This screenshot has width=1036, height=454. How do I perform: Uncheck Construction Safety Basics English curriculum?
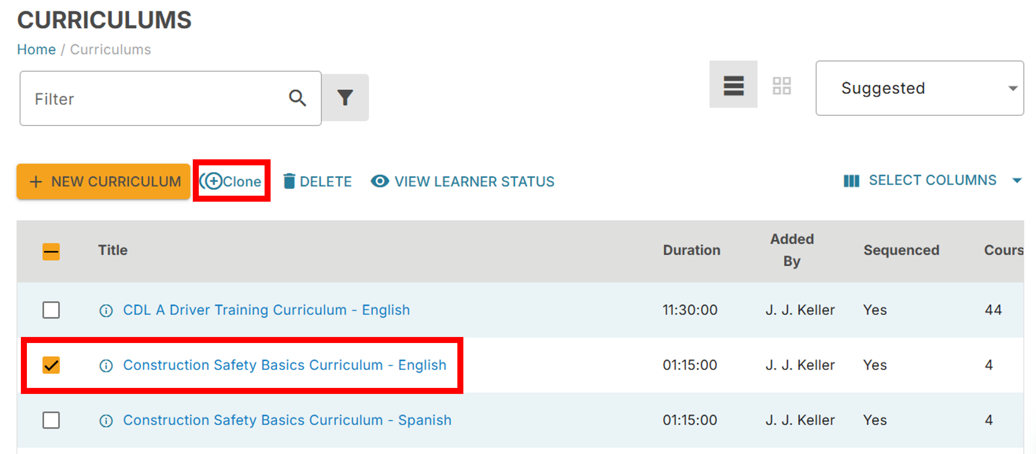coord(51,365)
